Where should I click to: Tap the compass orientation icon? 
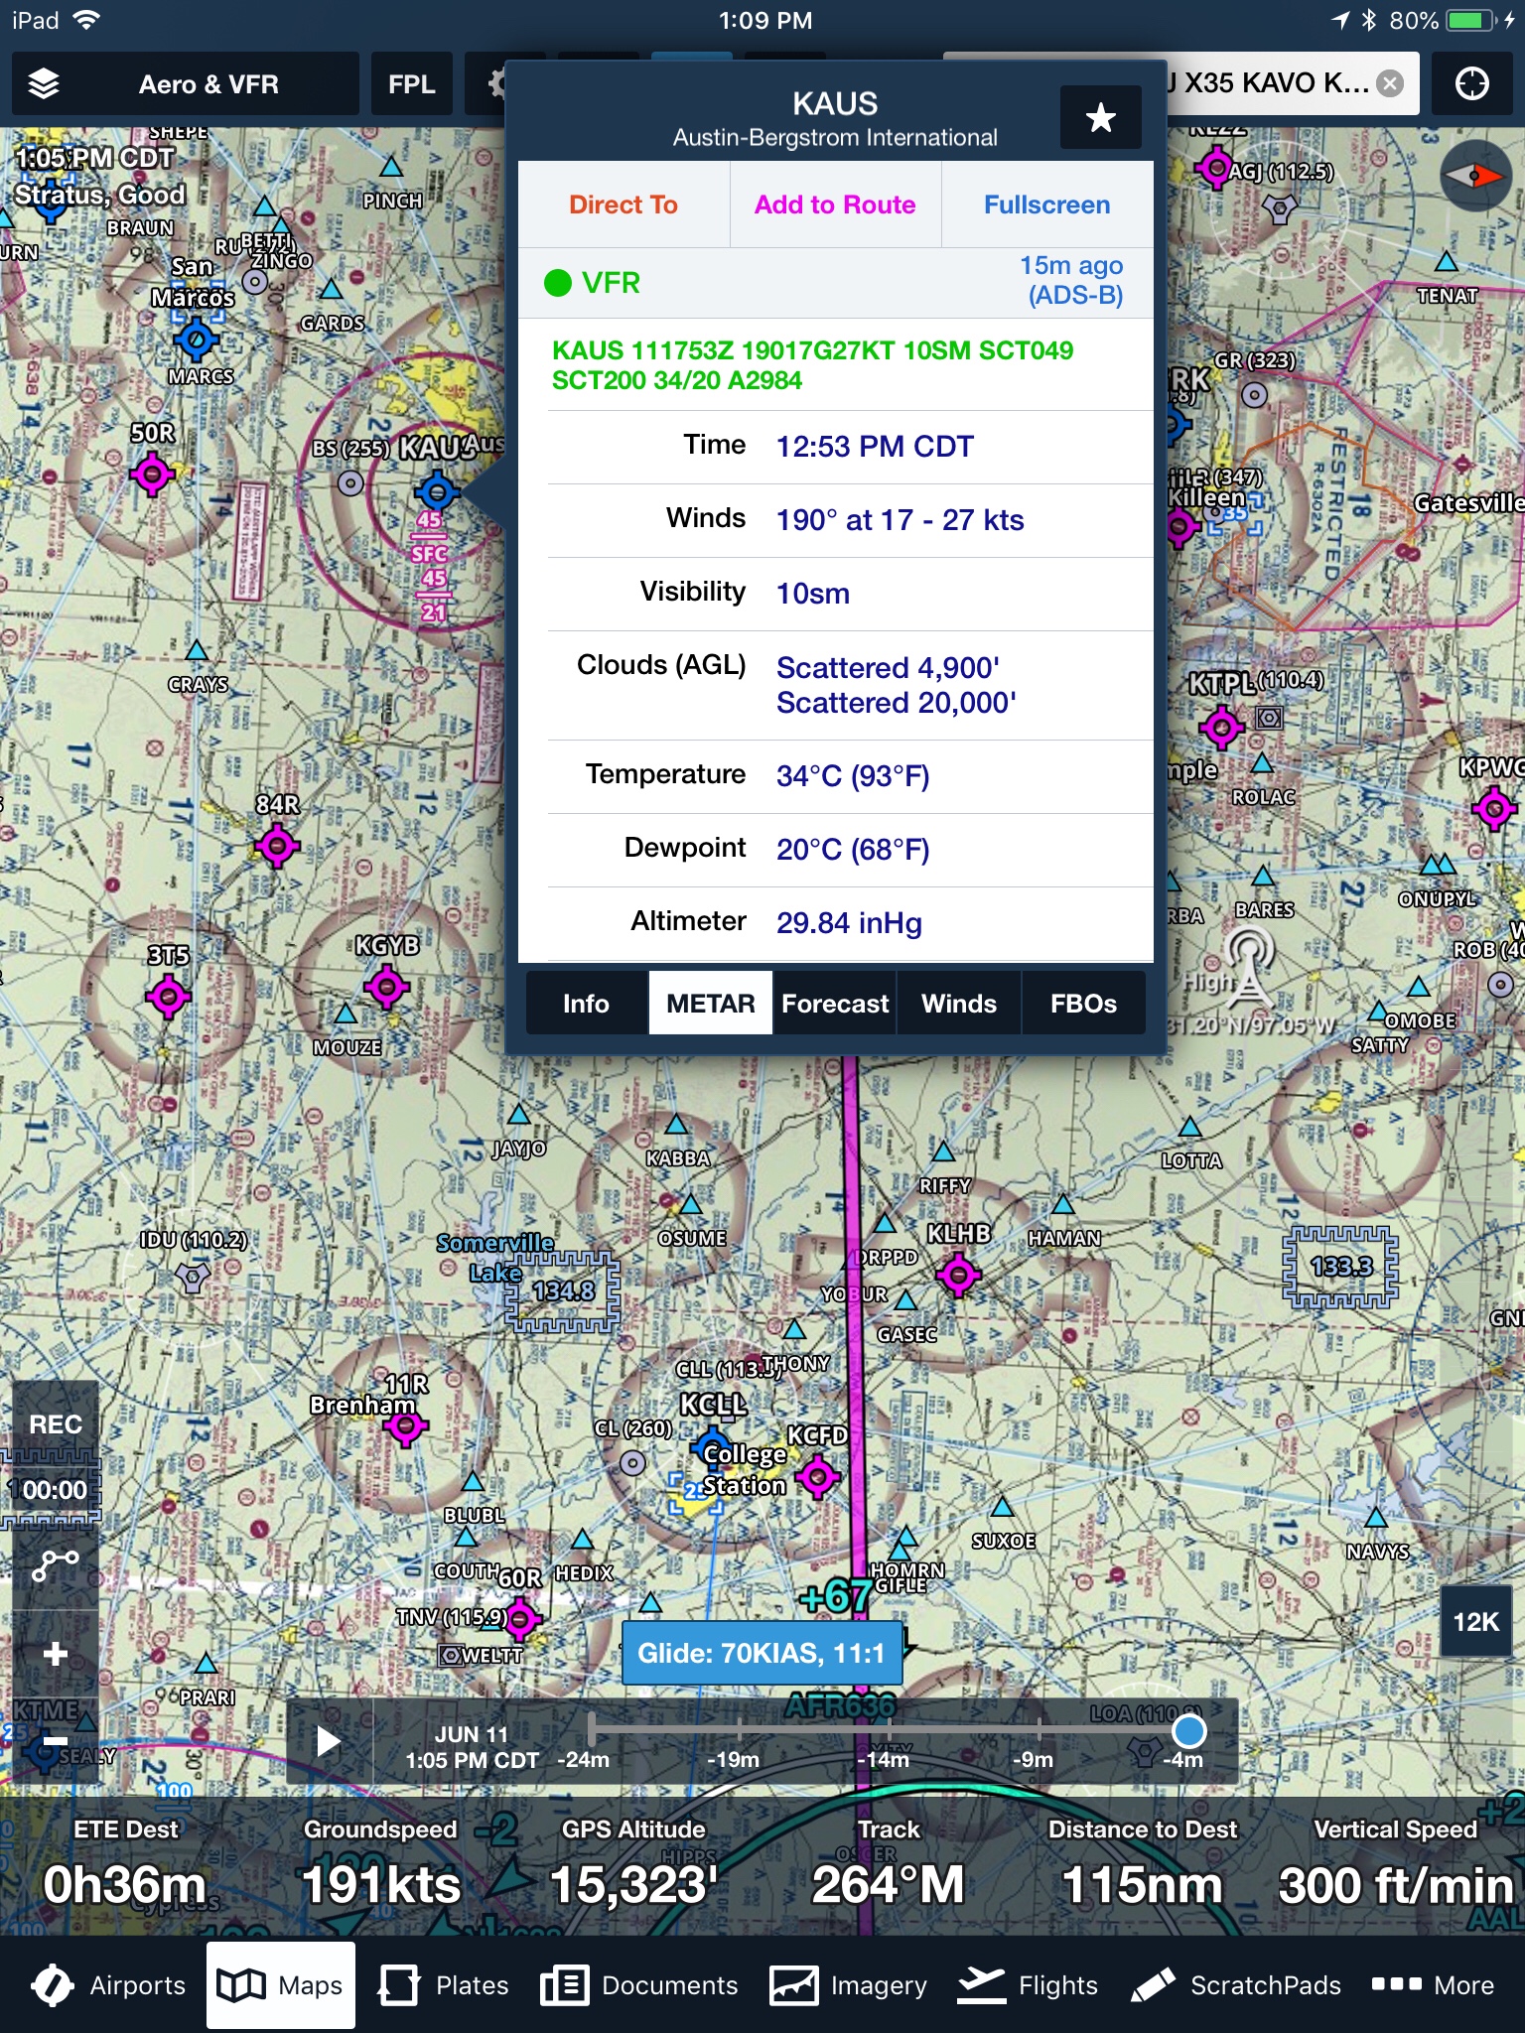coord(1474,177)
